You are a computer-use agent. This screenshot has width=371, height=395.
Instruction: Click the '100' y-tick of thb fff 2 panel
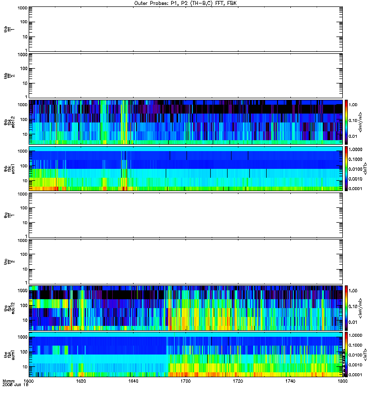(x=24, y=69)
